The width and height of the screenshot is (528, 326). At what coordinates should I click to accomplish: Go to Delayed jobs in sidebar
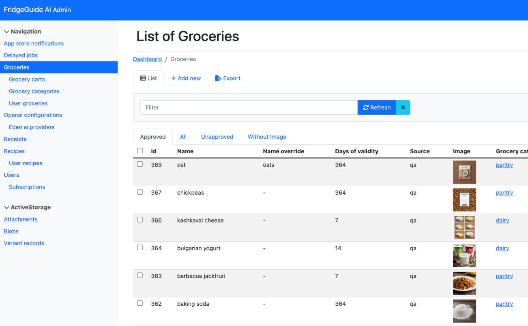21,55
